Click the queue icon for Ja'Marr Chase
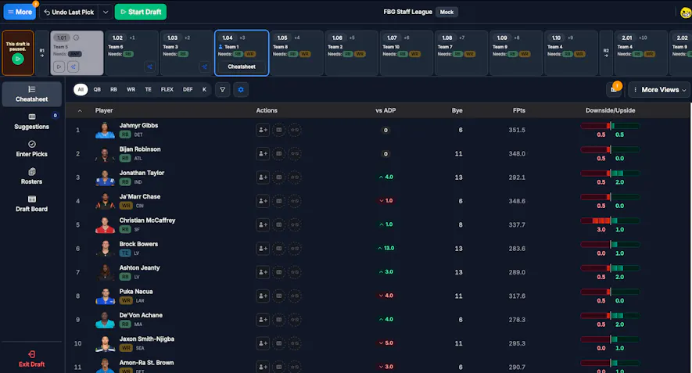692x373 pixels. 278,201
